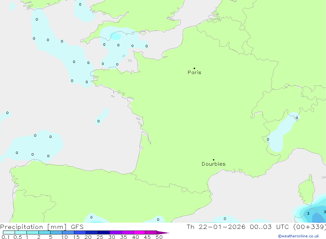Pick the 2–5 mm legend swatch
The image size is (326, 239).
[x=44, y=232]
